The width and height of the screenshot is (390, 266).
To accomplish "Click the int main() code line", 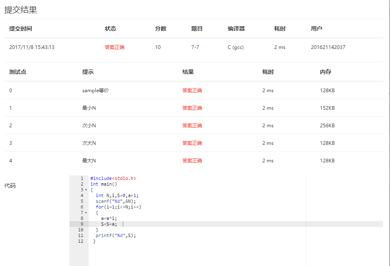I will (x=104, y=184).
